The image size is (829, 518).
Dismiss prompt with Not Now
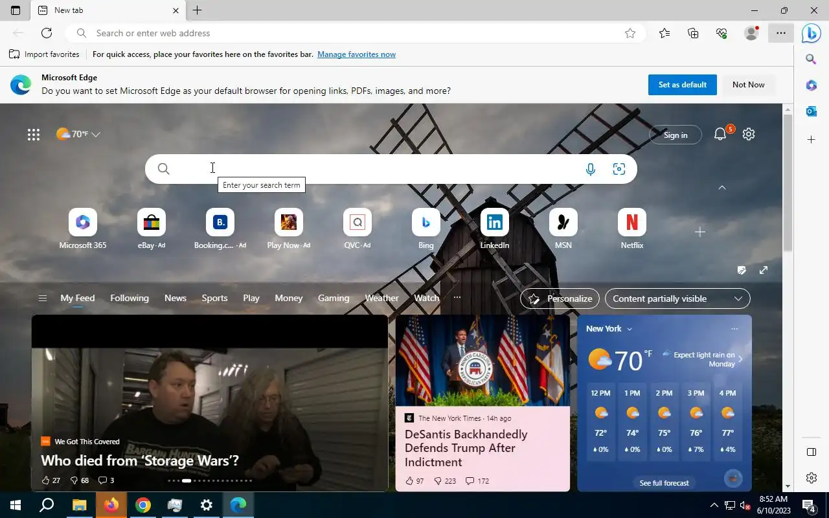tap(749, 85)
